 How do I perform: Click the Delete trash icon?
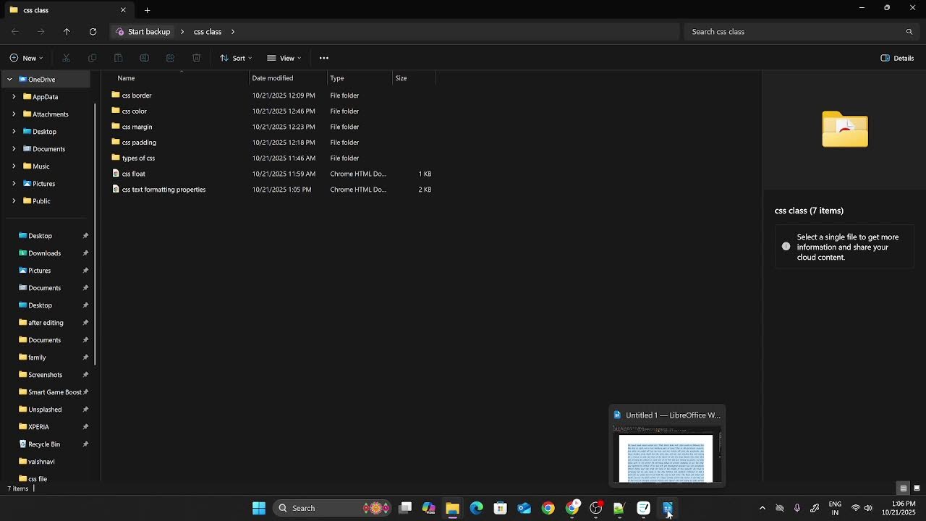(x=196, y=58)
